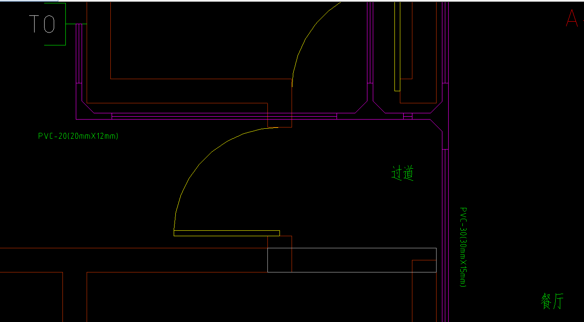Click the 餐厅 room label
The width and height of the screenshot is (584, 322).
click(x=552, y=301)
